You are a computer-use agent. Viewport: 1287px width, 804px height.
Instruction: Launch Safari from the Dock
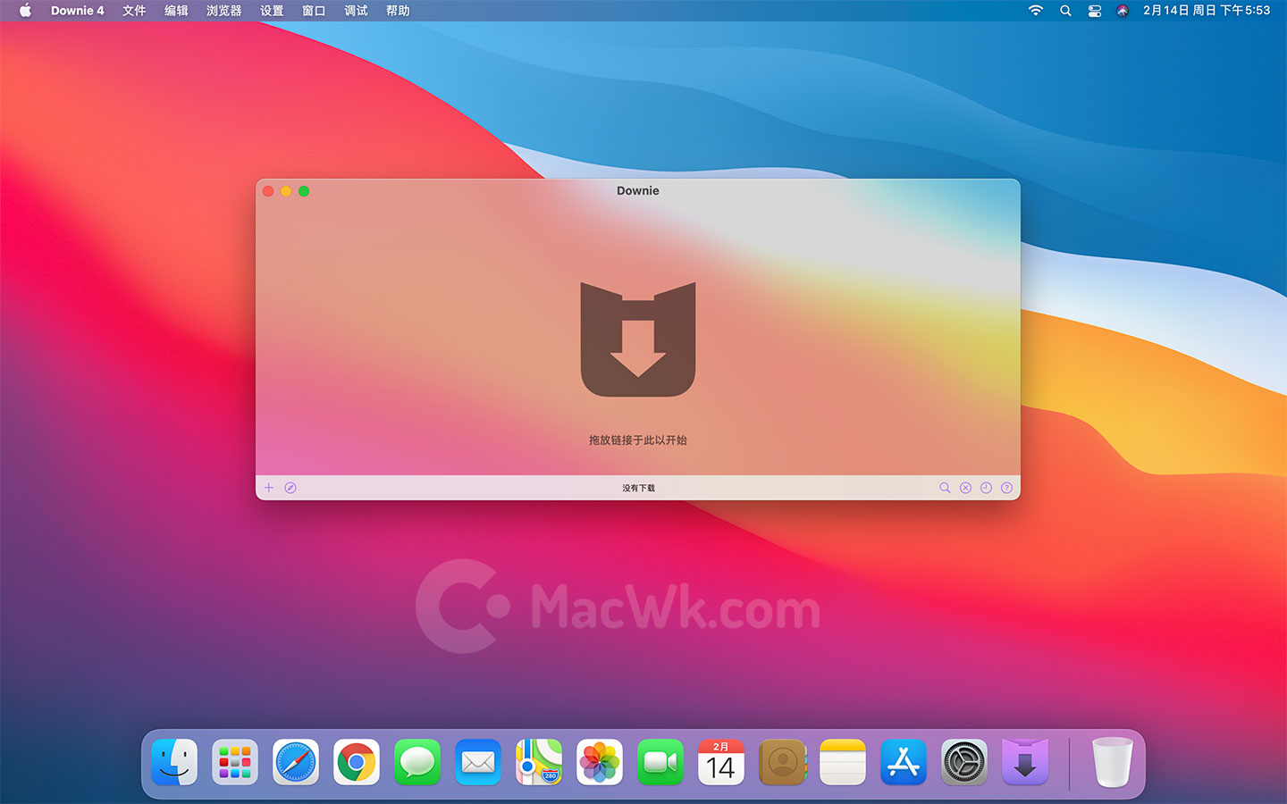pyautogui.click(x=296, y=763)
